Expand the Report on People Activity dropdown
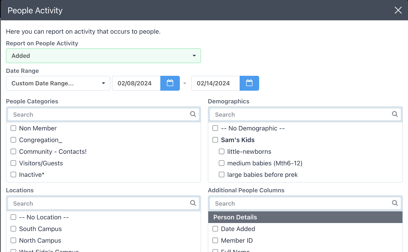This screenshot has height=252, width=408. point(103,56)
